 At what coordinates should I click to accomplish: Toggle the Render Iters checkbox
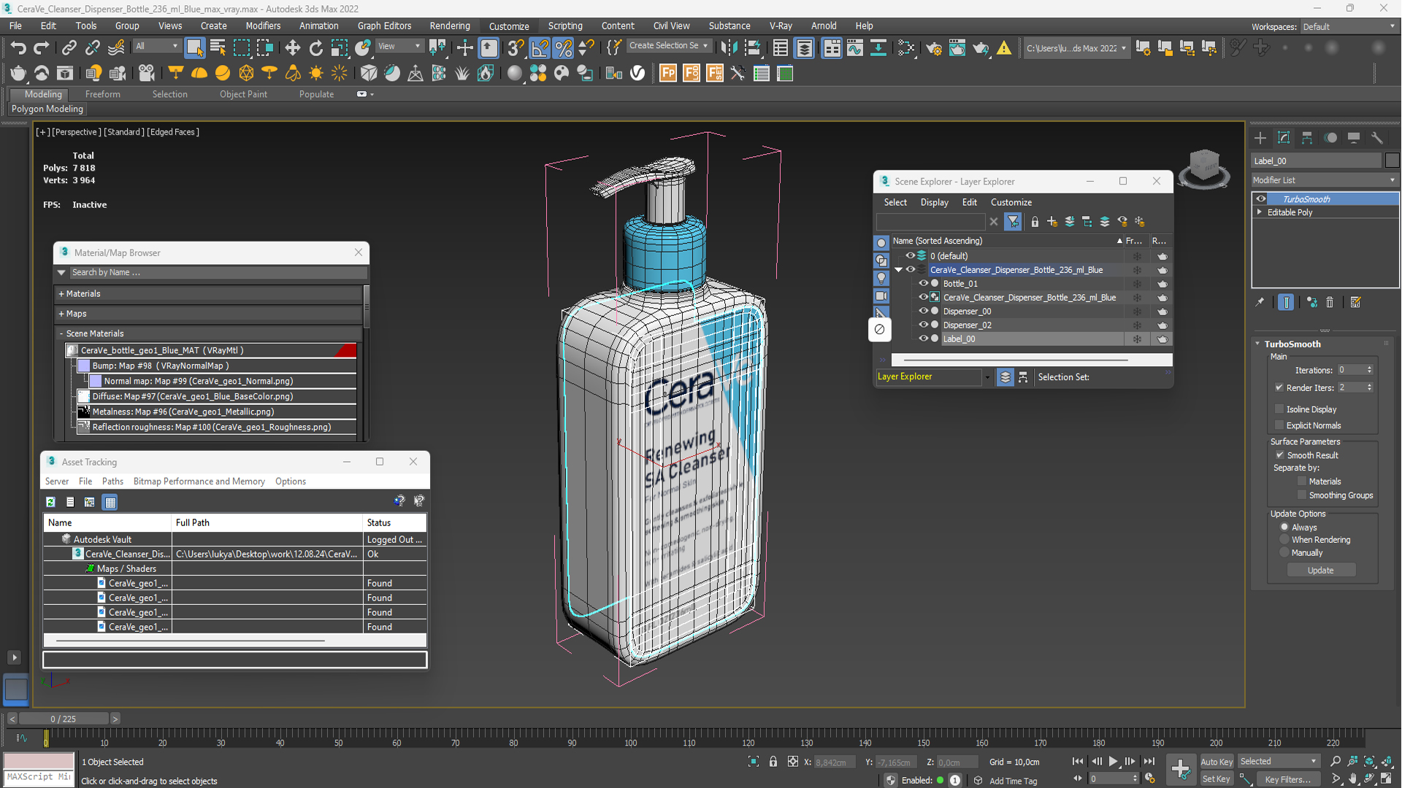pyautogui.click(x=1279, y=388)
